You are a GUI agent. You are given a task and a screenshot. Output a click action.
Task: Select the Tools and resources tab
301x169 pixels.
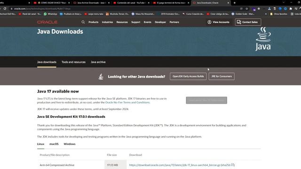pos(73,62)
